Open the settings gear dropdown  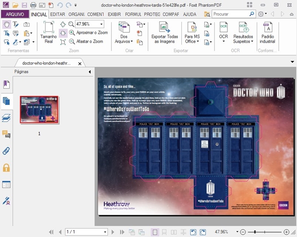coord(263,14)
